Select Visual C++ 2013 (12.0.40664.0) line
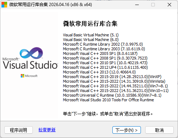This screenshot has height=138, width=178. click(x=99, y=72)
